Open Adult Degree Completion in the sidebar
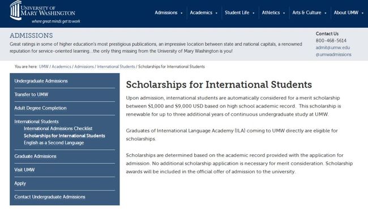The width and height of the screenshot is (368, 212). coord(40,108)
